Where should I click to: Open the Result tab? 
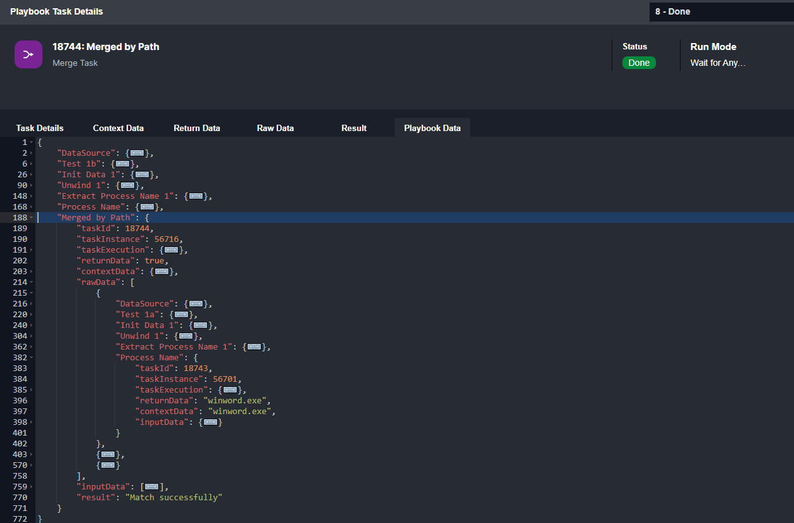pos(354,128)
